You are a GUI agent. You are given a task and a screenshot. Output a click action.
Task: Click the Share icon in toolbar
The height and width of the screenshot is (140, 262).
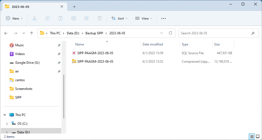[x=87, y=19]
